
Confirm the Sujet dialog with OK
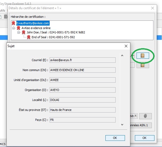pos(115,138)
